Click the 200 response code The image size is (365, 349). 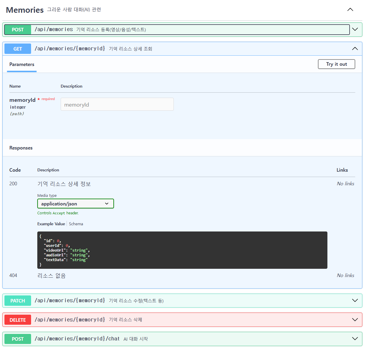13,184
